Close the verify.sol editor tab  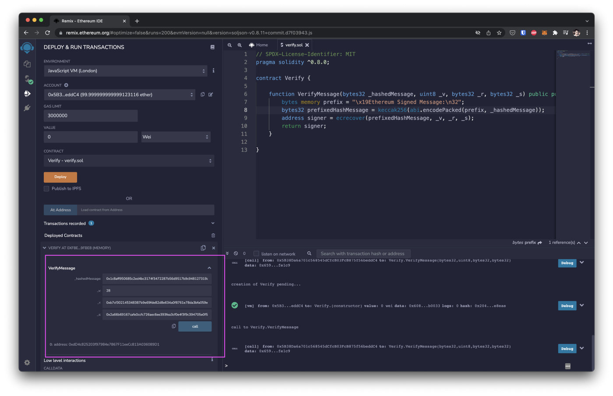tap(307, 45)
